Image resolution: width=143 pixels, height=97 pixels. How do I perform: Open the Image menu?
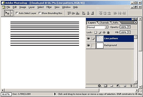pyautogui.click(x=22, y=7)
